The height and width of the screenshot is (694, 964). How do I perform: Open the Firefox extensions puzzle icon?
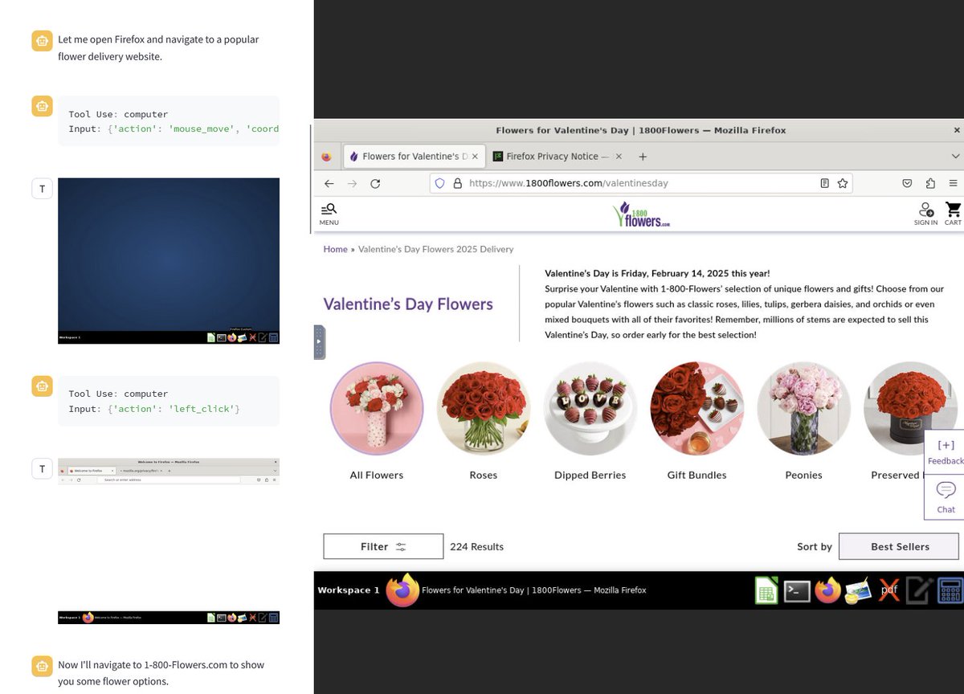pos(930,183)
